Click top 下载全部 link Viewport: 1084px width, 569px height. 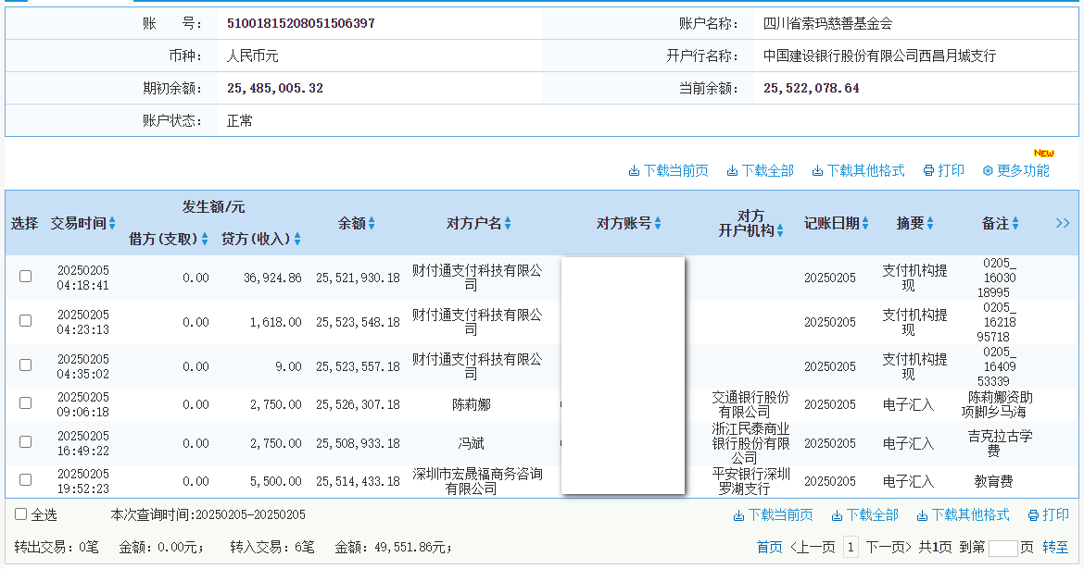pos(767,170)
